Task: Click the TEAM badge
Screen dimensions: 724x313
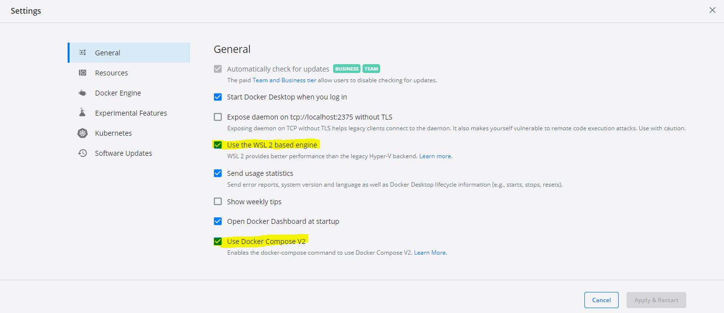Action: 371,69
